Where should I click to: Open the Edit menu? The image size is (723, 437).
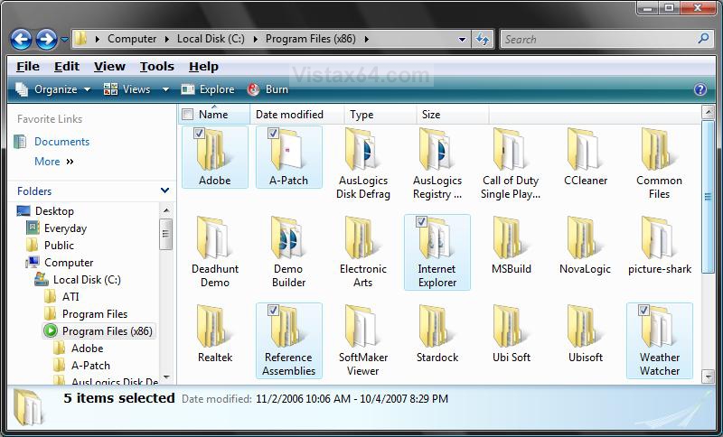(67, 66)
